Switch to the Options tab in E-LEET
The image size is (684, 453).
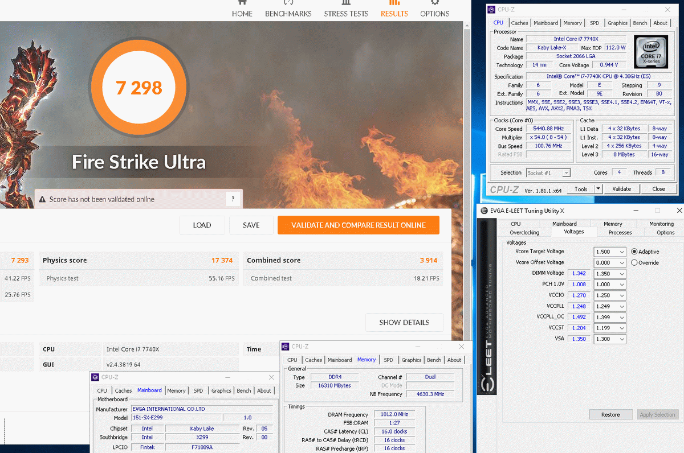[665, 232]
